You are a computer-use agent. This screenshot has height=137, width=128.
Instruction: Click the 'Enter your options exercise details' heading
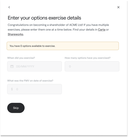coord(44,18)
